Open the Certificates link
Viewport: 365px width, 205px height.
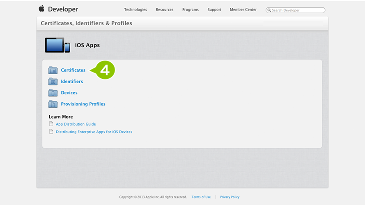click(73, 70)
